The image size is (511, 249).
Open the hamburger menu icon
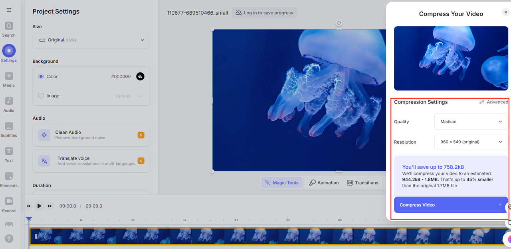[x=9, y=10]
